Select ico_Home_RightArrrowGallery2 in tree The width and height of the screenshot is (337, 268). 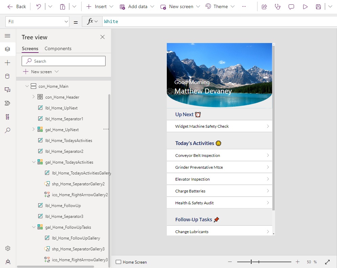pos(80,195)
